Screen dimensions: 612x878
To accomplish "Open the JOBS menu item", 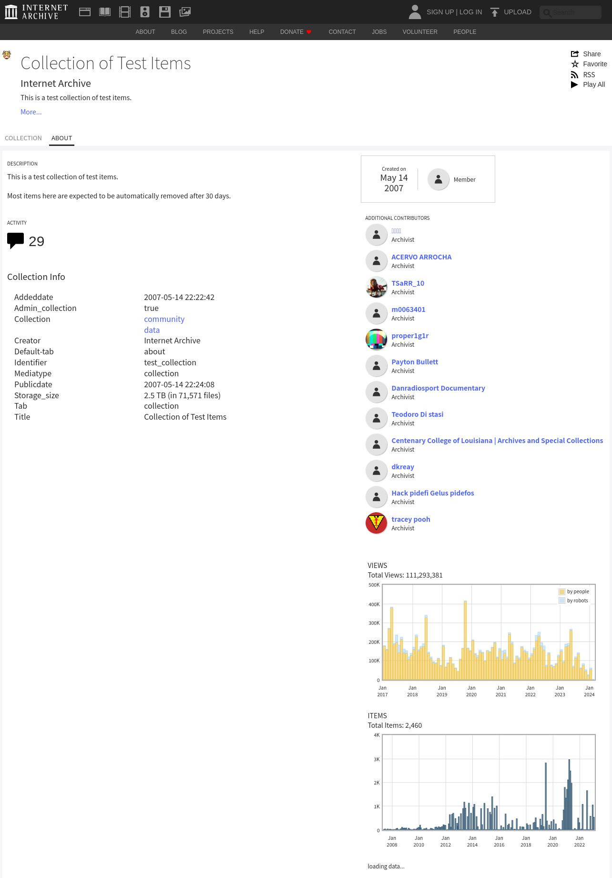I will click(x=379, y=32).
